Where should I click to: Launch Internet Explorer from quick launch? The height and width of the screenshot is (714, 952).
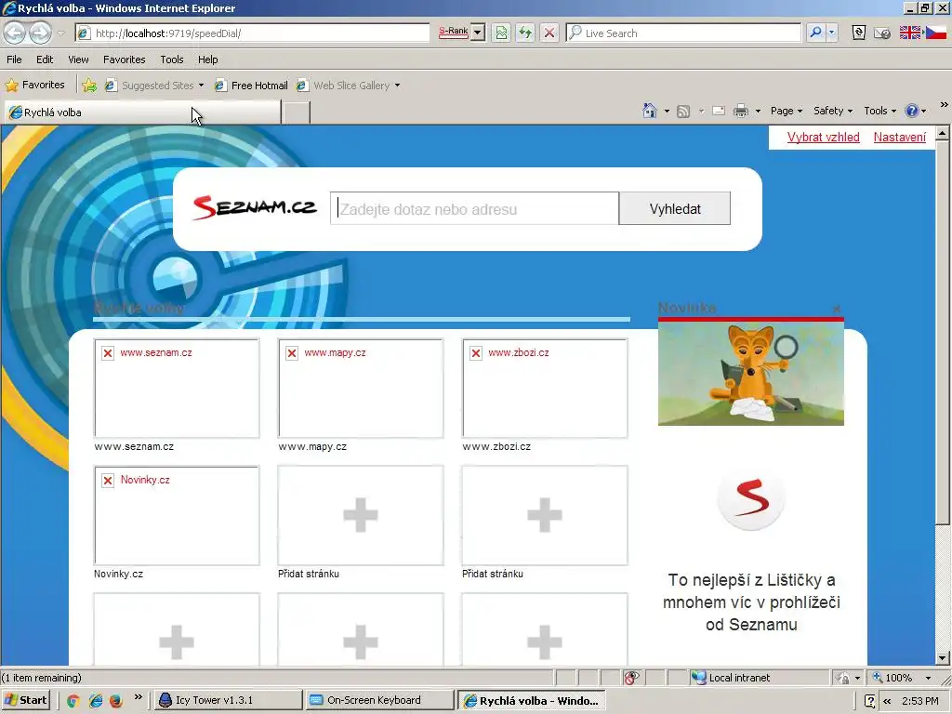click(x=96, y=701)
